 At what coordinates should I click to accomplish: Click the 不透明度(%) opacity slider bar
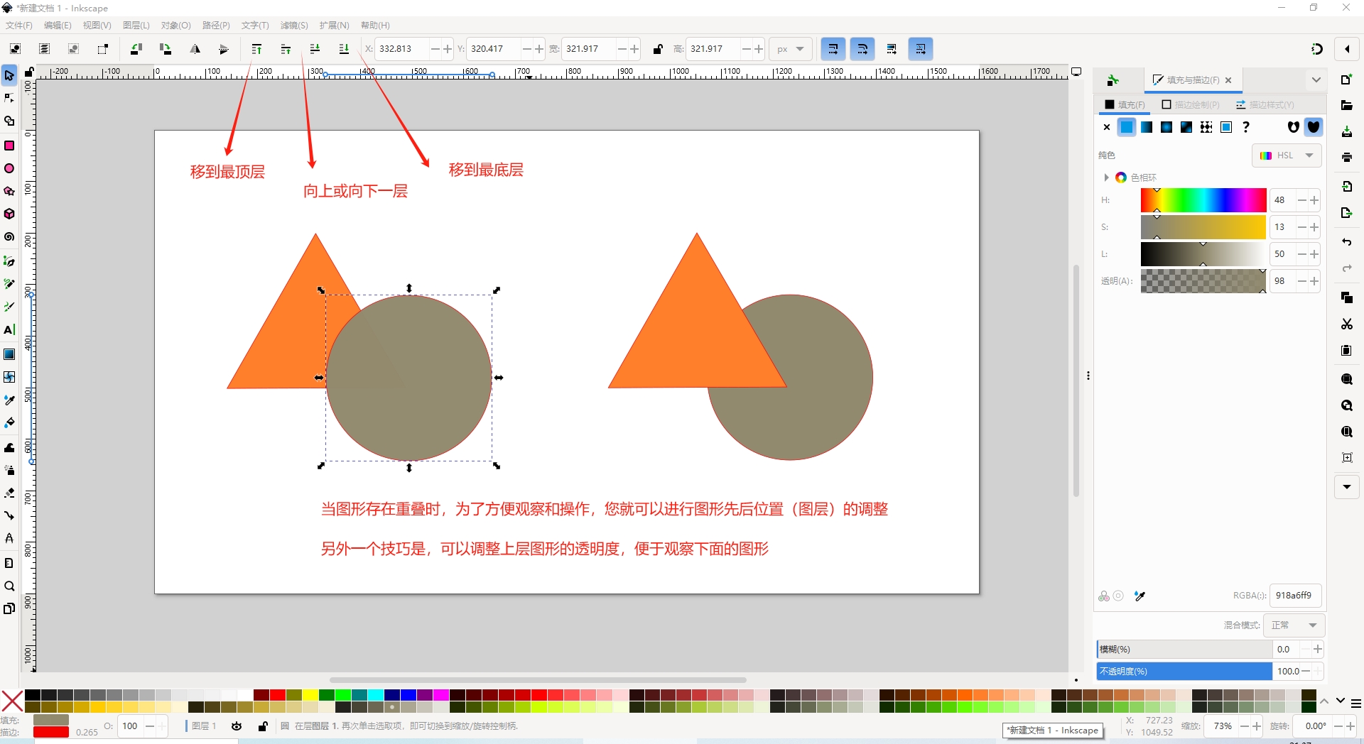tap(1184, 671)
